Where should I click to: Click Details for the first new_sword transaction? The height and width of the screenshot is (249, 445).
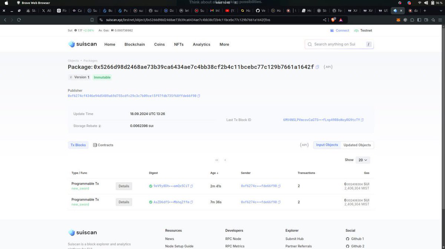point(123,186)
